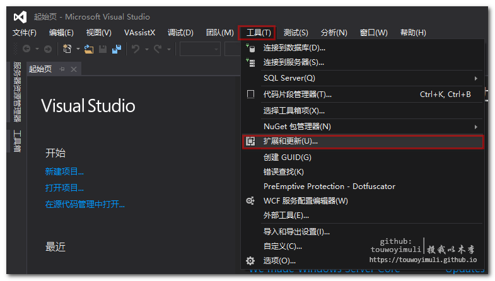Click the Extensions and Updates icon
This screenshot has width=495, height=281.
tap(250, 141)
